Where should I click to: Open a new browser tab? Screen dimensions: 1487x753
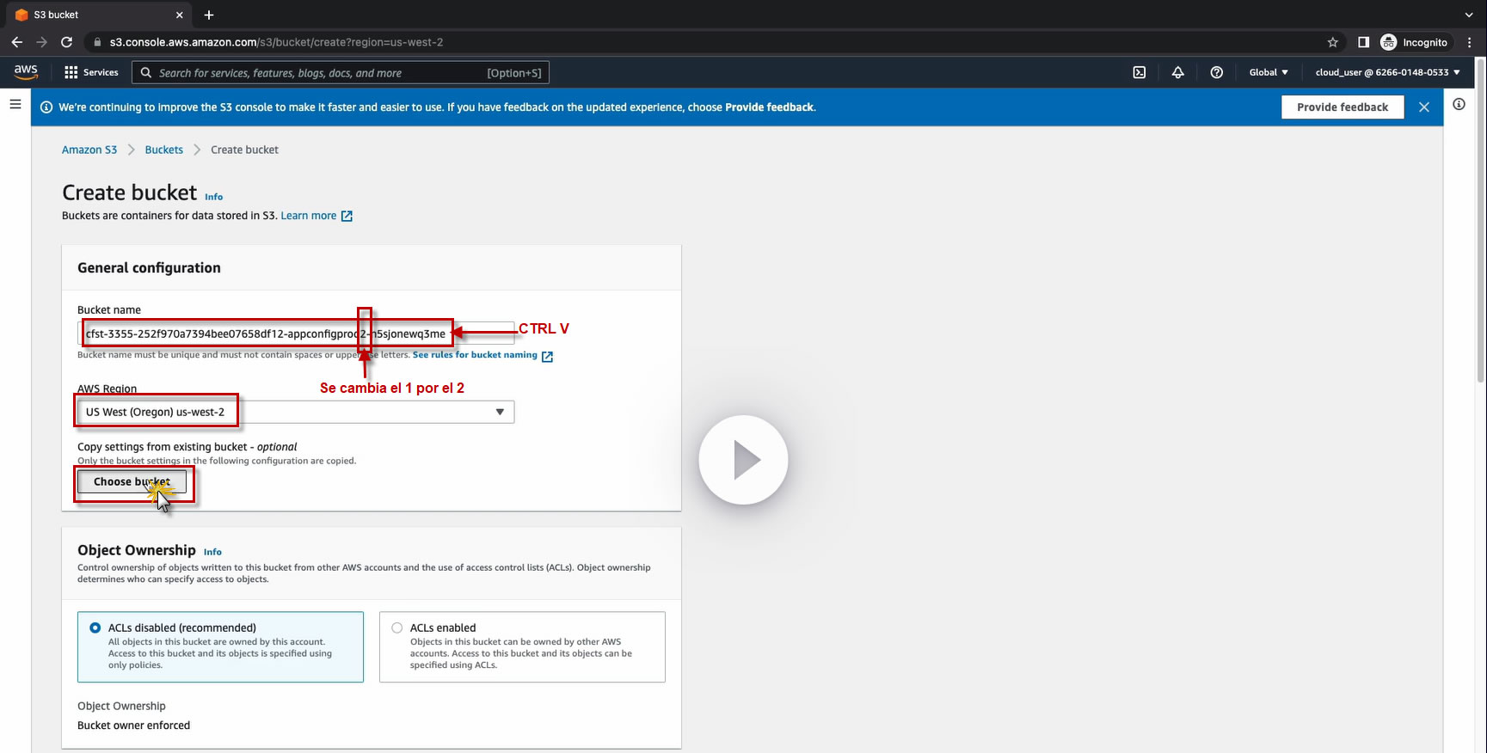(x=209, y=15)
